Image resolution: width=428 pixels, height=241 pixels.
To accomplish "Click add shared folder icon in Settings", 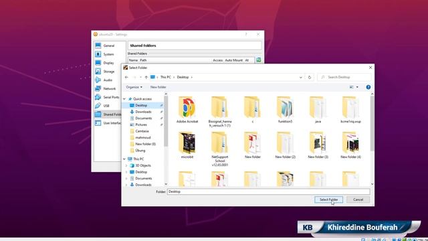I will 259,60.
